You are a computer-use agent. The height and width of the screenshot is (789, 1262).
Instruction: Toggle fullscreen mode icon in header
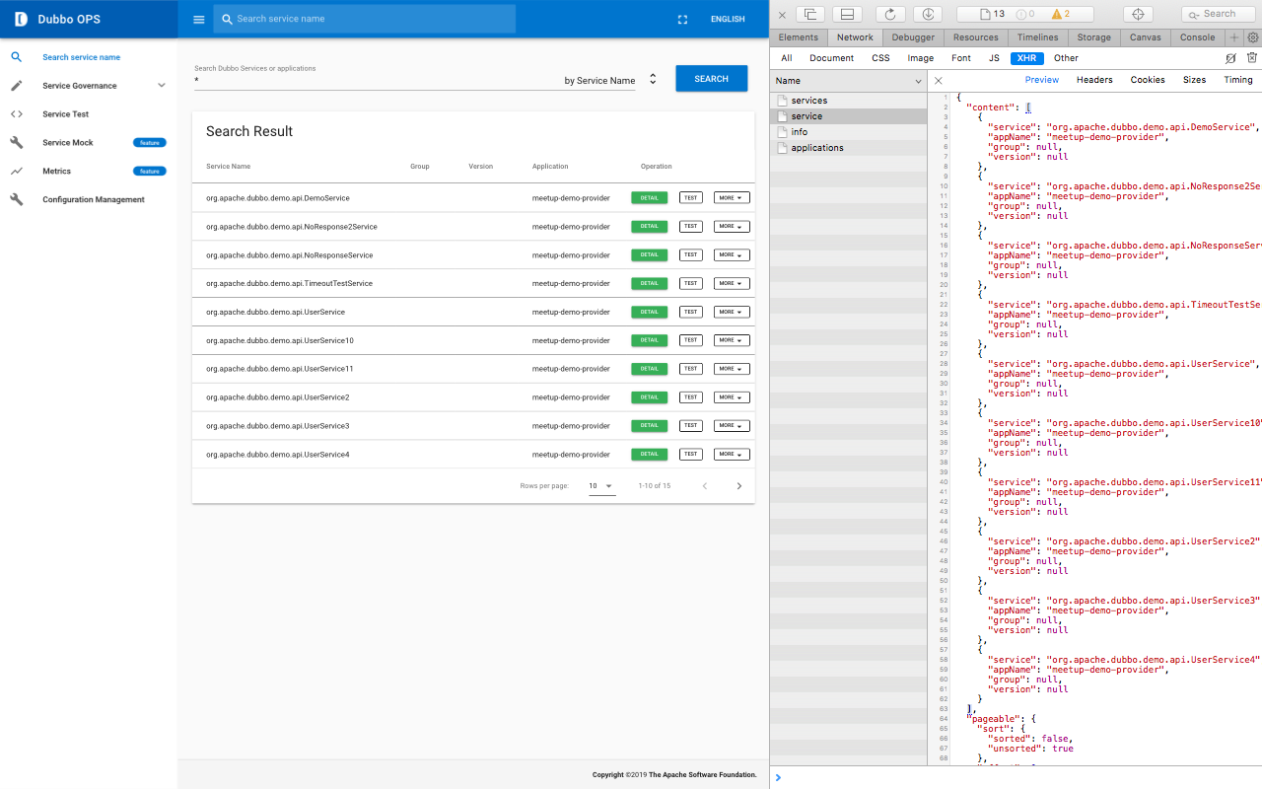click(x=682, y=19)
